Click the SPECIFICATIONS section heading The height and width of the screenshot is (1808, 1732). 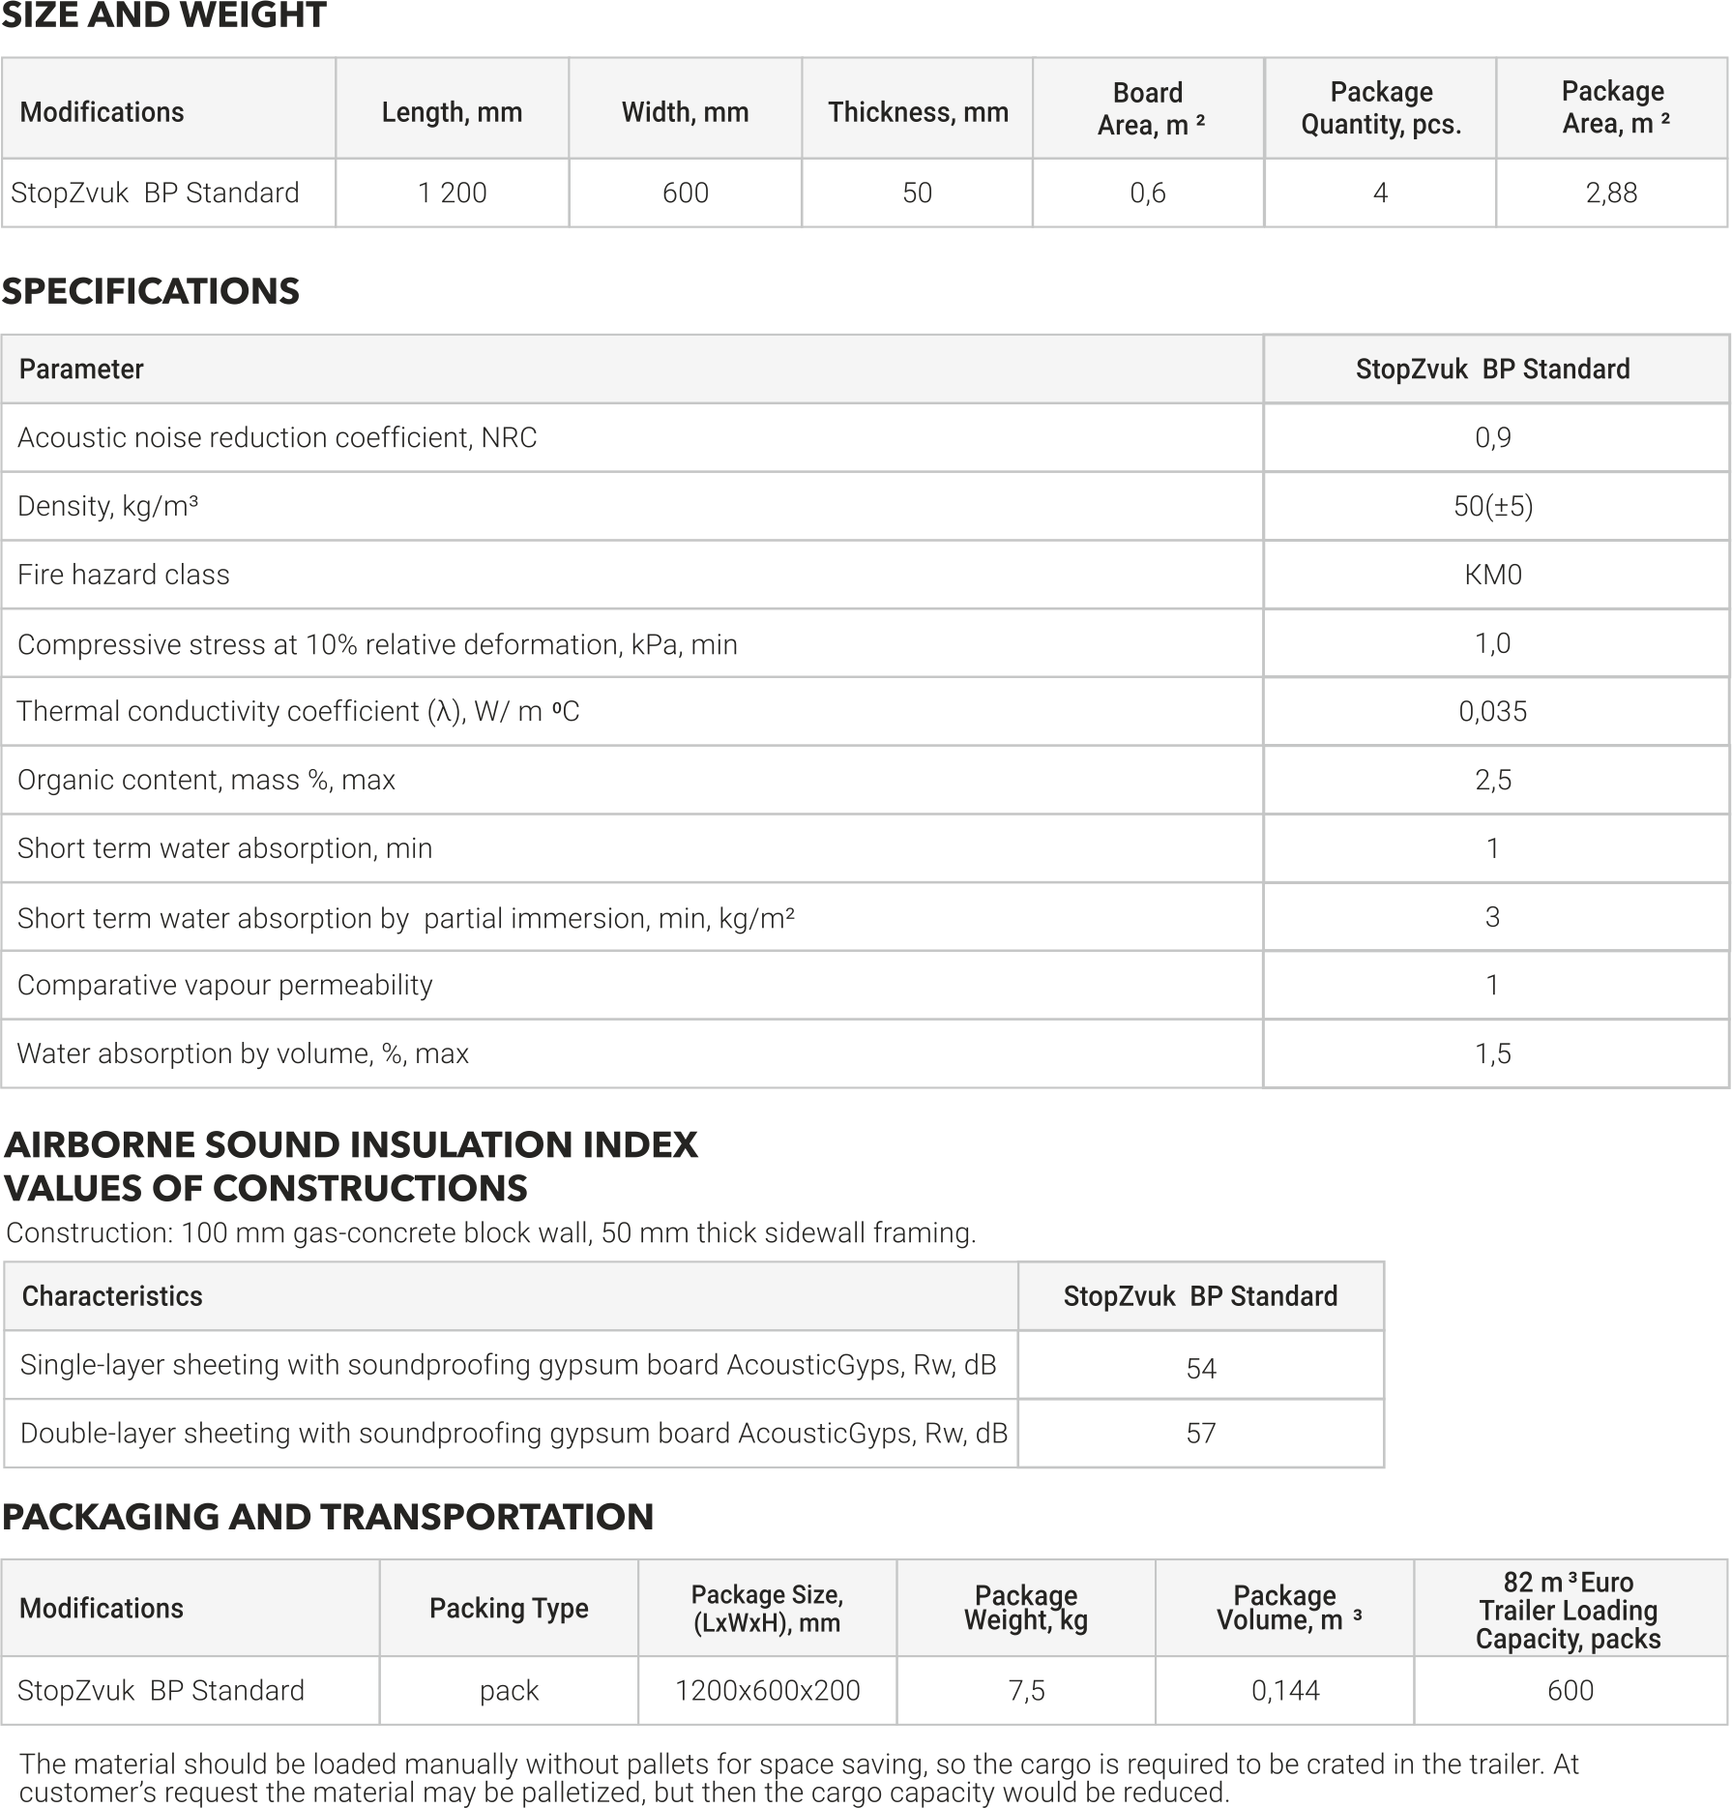coord(151,291)
